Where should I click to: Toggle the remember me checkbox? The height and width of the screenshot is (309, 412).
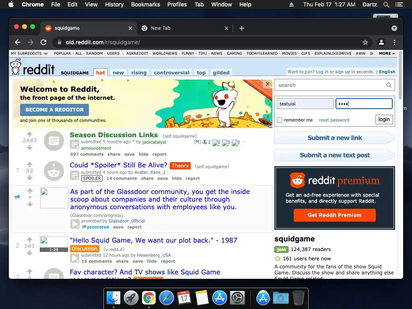(279, 120)
